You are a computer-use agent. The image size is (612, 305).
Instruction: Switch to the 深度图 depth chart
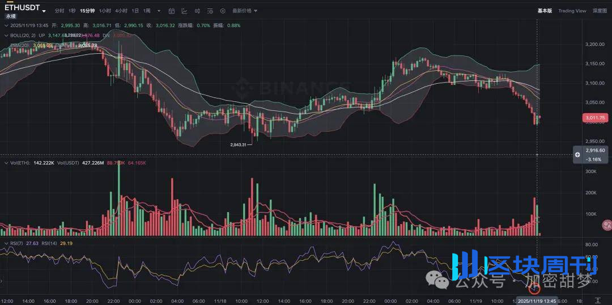[600, 11]
